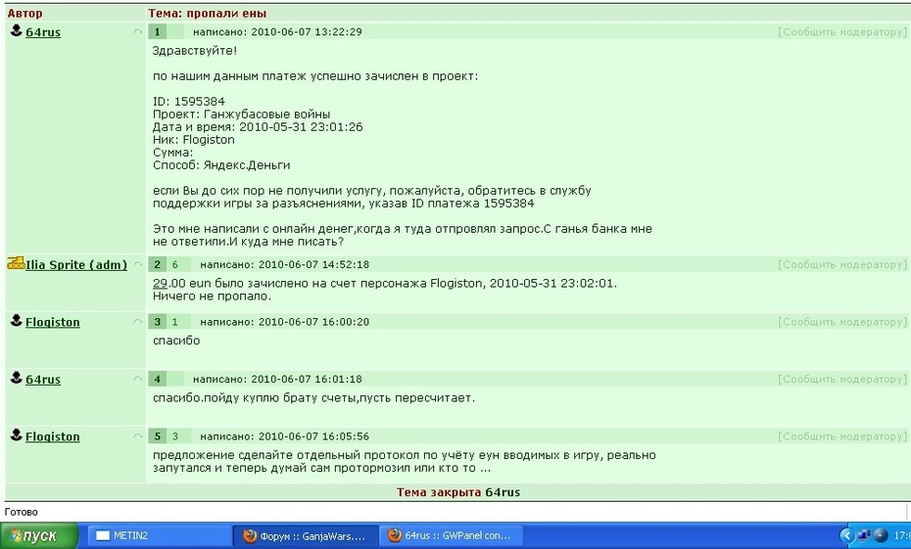Viewport: 911px width, 549px height.
Task: Click the player icon beside Flogiston in post 3
Action: [17, 320]
